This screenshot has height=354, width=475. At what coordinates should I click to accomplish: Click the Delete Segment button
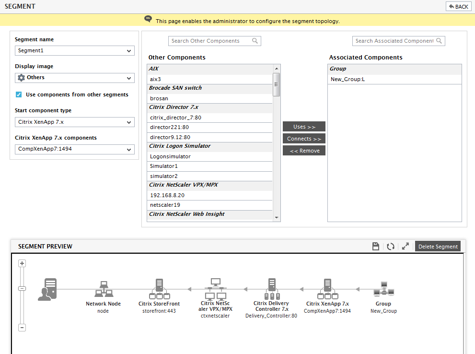(438, 247)
